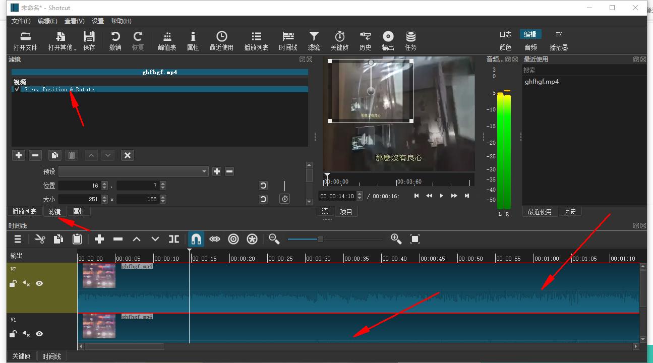
Task: Toggle the timeline snapping magnet icon
Action: 196,239
